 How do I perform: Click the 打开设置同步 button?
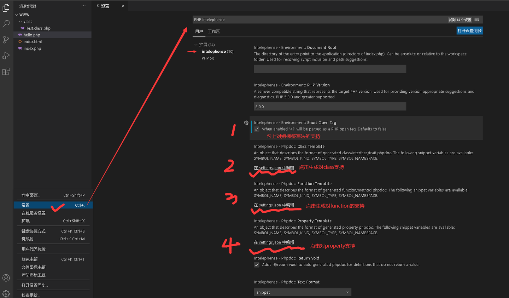pyautogui.click(x=469, y=31)
